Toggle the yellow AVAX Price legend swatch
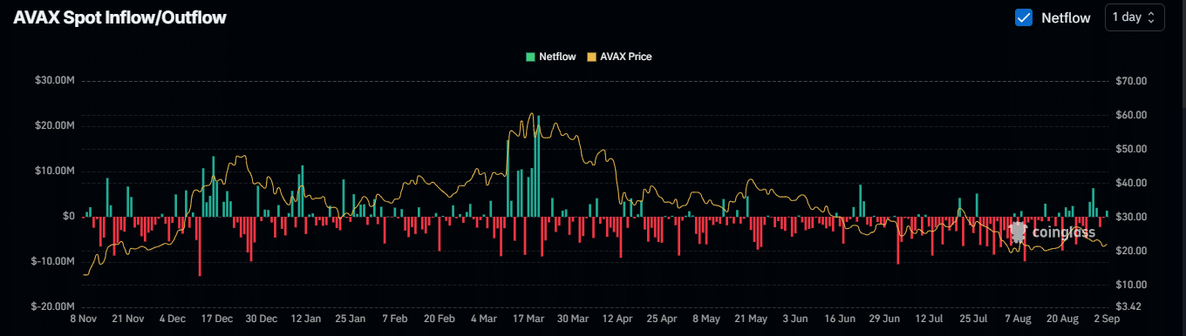This screenshot has height=336, width=1186. pyautogui.click(x=592, y=57)
